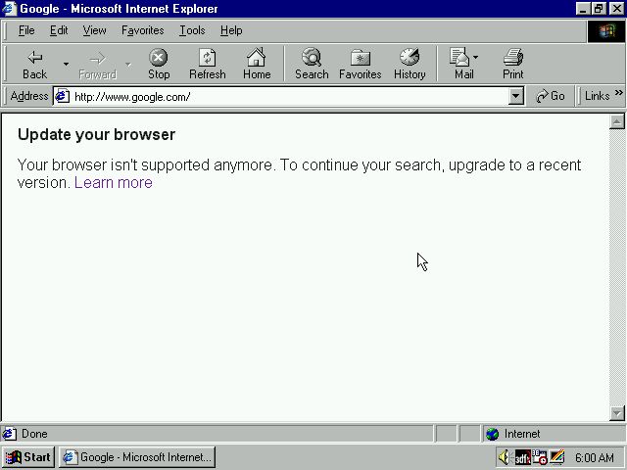Click the Windows logo throbber icon

coord(606,31)
